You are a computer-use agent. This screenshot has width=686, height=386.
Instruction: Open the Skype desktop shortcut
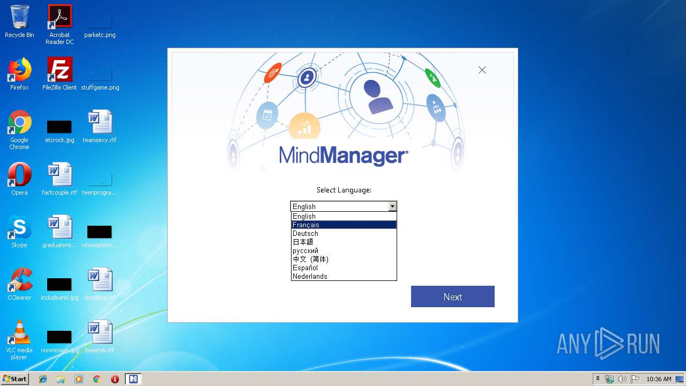[19, 232]
